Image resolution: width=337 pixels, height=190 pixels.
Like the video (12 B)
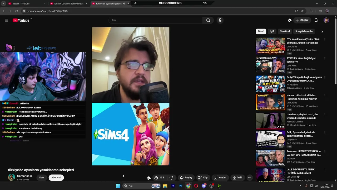(159, 178)
